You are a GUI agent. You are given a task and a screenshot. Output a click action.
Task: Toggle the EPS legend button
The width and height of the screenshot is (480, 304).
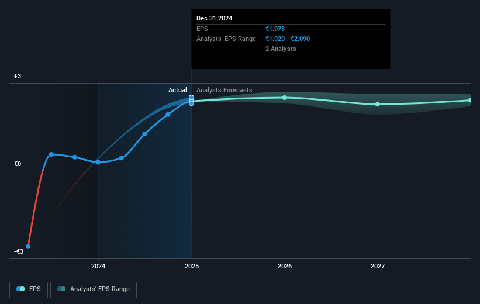(x=29, y=289)
